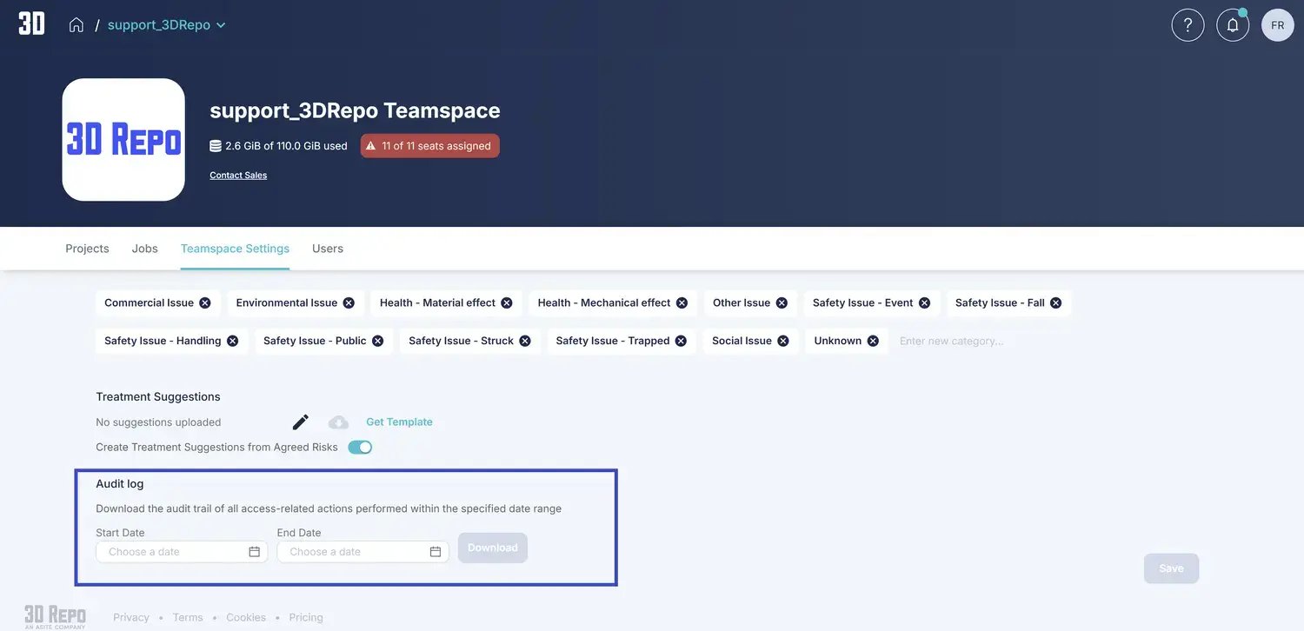Click the 3D Repo footer logo
The height and width of the screenshot is (631, 1304).
tap(55, 616)
